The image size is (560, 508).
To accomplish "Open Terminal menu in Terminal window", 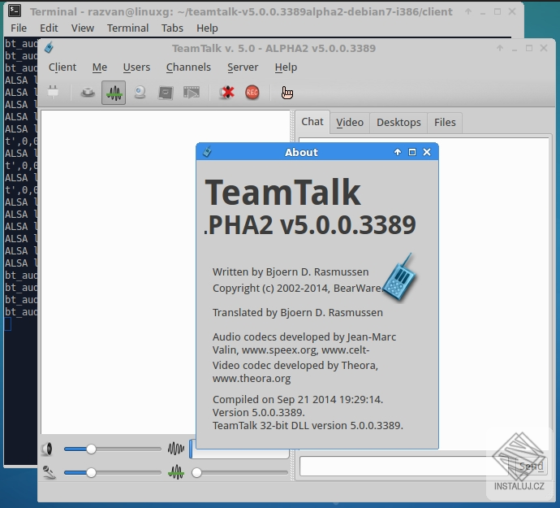I will coord(127,28).
